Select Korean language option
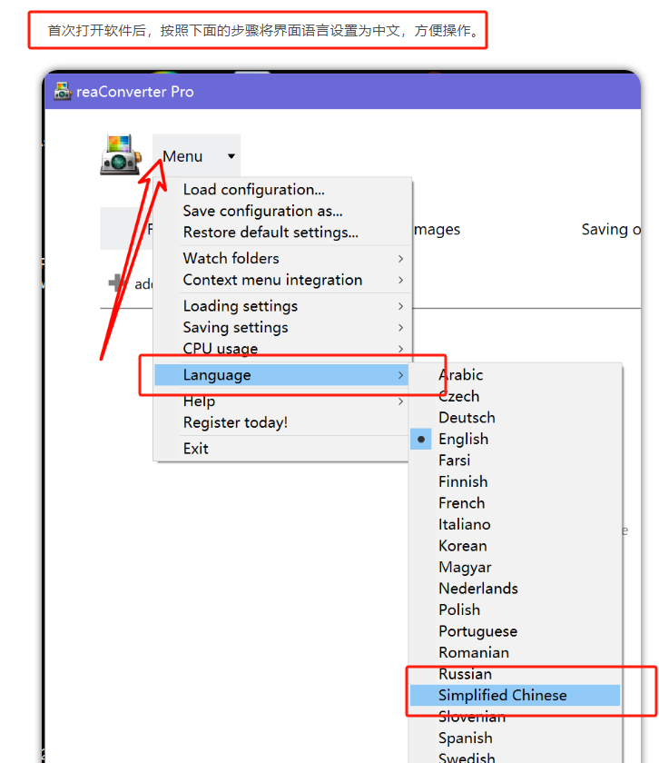This screenshot has width=659, height=763. 515,546
